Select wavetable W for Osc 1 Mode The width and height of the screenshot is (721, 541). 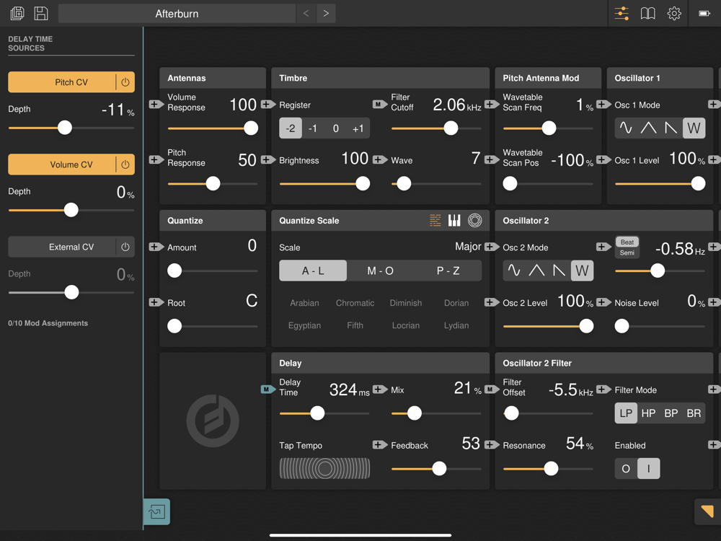pyautogui.click(x=694, y=128)
